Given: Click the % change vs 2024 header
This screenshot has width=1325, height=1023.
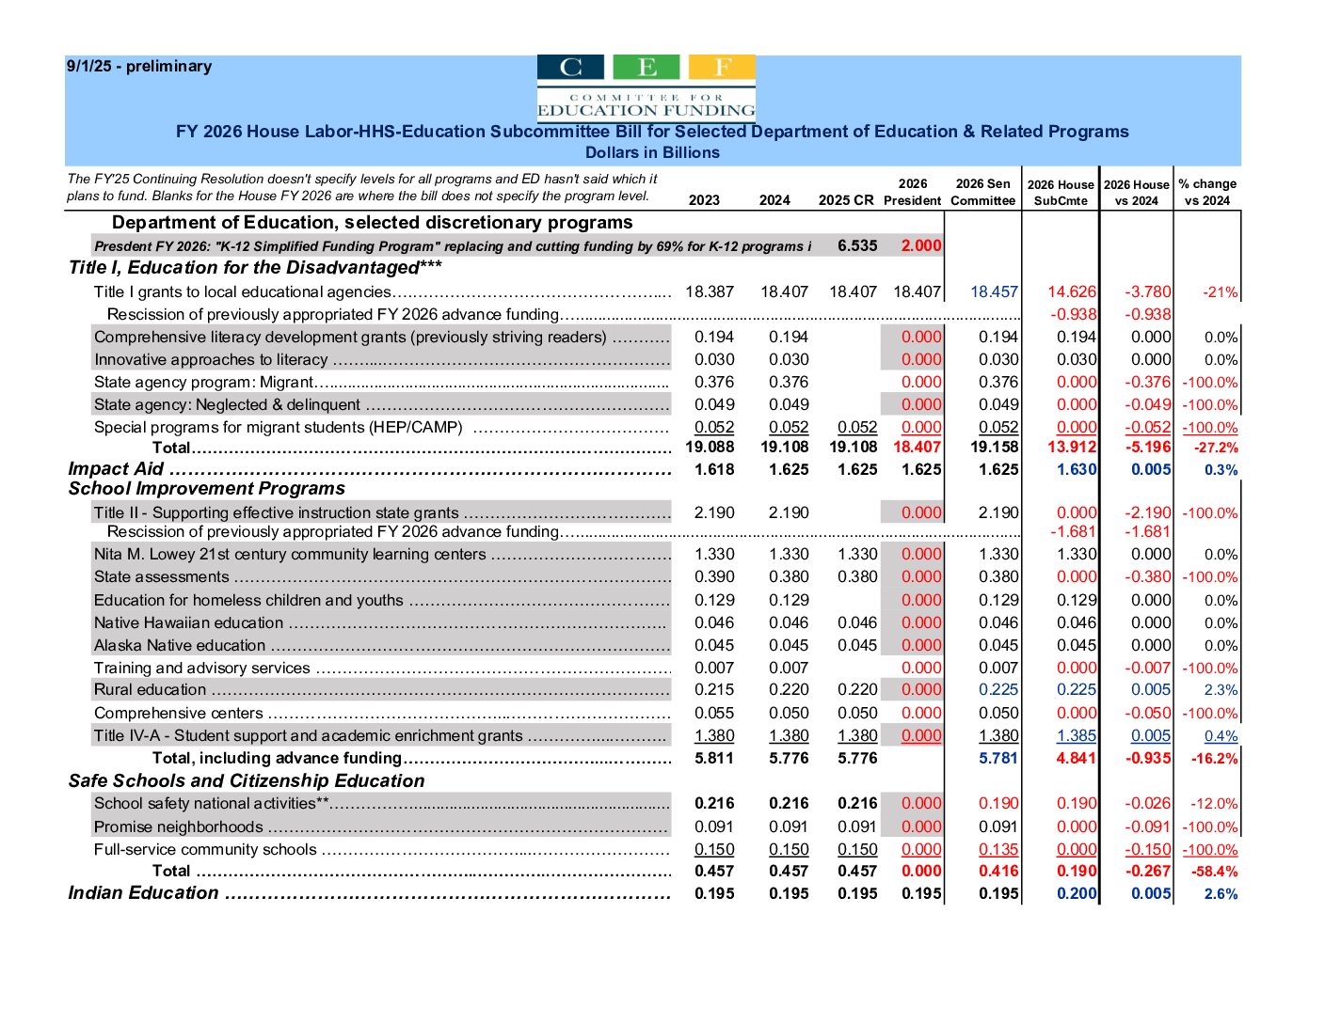Looking at the screenshot, I should [1208, 192].
